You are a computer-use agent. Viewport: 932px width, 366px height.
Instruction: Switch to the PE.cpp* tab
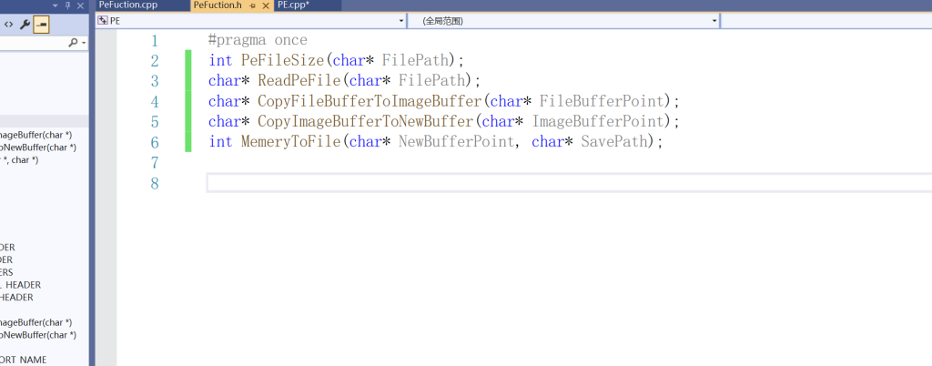click(x=295, y=5)
